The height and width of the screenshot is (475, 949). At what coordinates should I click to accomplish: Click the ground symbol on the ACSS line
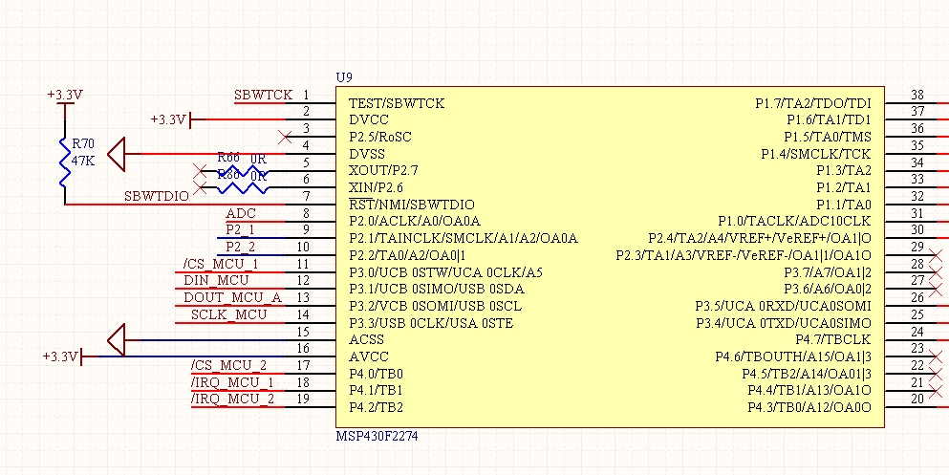[x=117, y=339]
